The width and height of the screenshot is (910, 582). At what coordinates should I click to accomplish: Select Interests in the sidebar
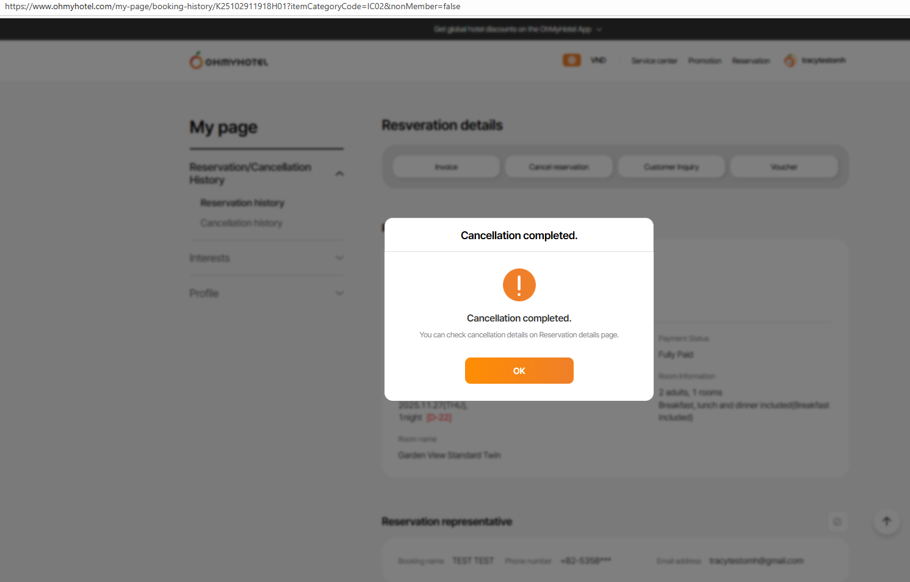click(x=209, y=258)
